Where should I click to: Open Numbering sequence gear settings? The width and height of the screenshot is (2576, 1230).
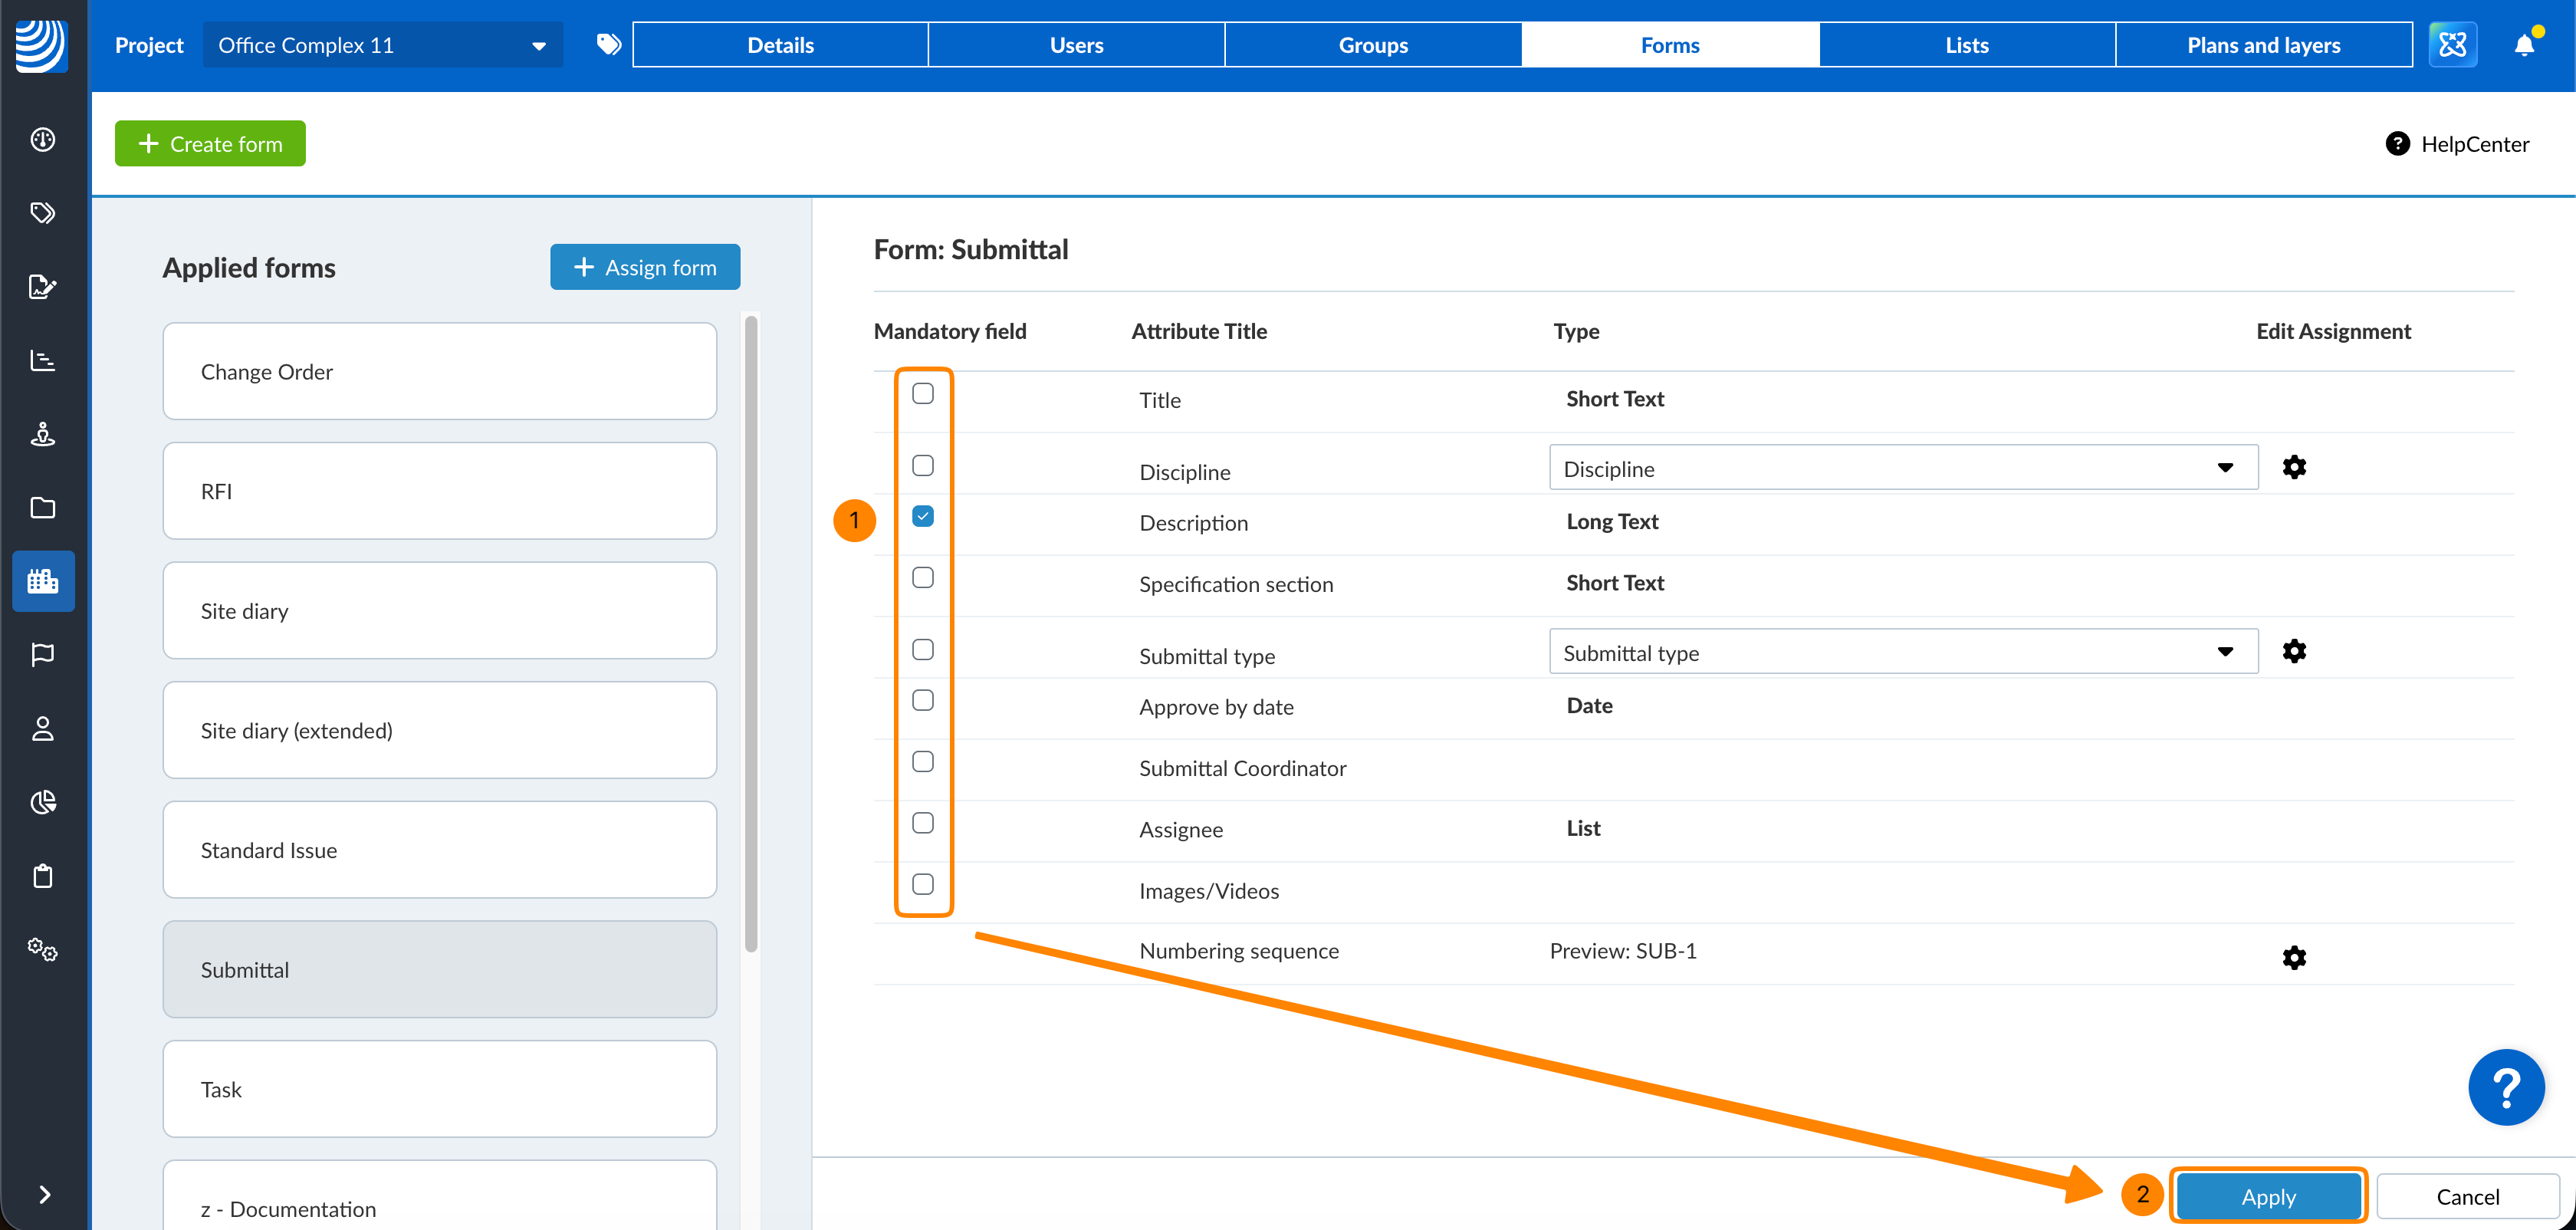[x=2293, y=957]
